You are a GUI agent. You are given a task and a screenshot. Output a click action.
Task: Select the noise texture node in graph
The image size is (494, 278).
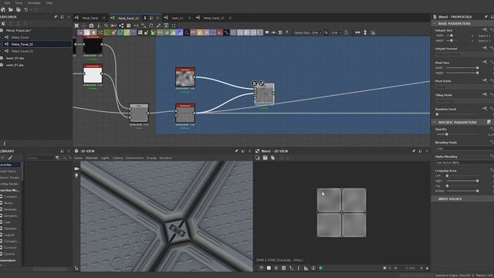[185, 77]
